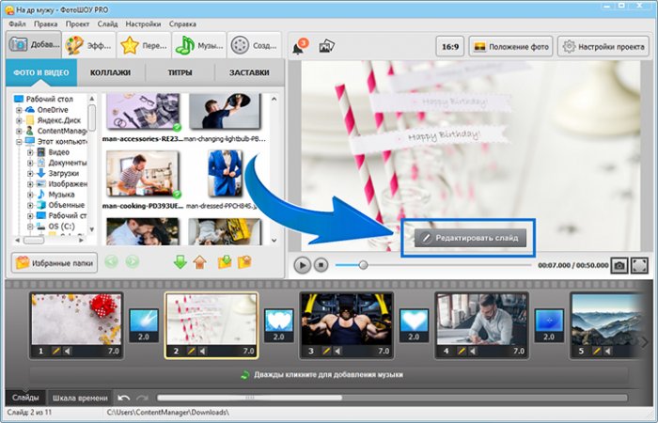Switch to Шкала времени view

coord(79,399)
